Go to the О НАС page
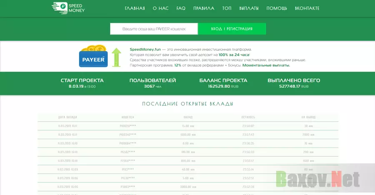Screen dimensions: 375x195 tap(161, 8)
